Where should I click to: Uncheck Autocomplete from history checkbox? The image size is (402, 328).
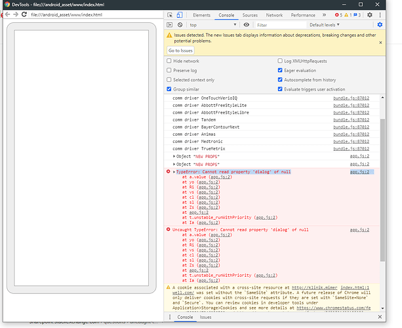click(280, 80)
